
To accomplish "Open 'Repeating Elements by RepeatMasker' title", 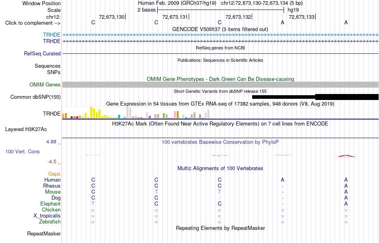I will 221,228.
